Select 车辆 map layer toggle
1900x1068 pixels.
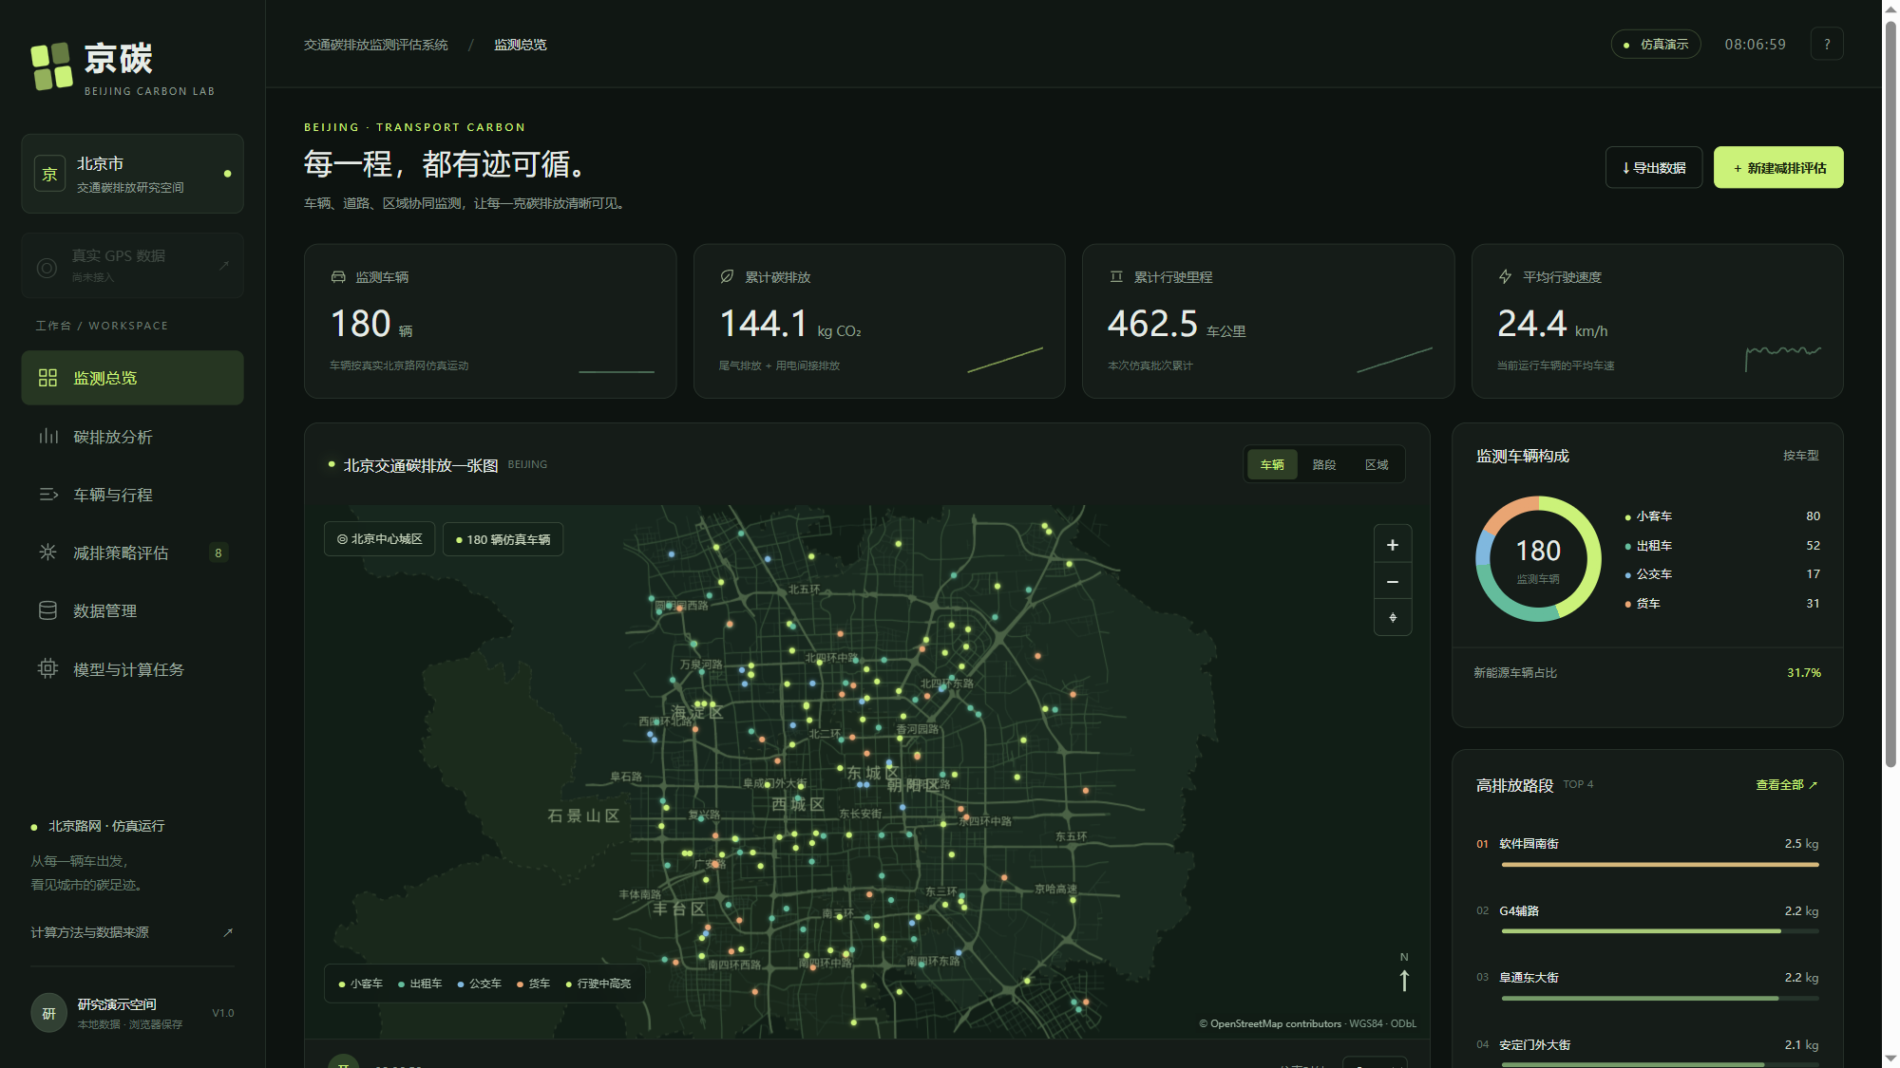pos(1272,465)
